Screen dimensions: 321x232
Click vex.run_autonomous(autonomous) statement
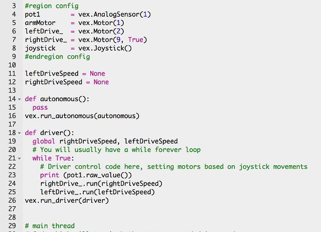(x=82, y=116)
